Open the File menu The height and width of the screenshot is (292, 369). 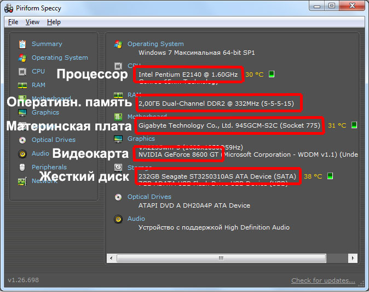click(13, 22)
